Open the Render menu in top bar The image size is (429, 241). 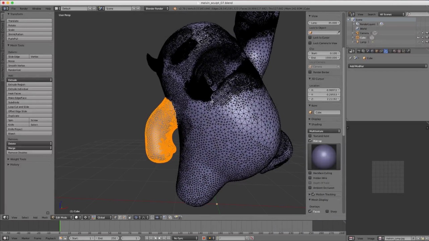tap(24, 8)
